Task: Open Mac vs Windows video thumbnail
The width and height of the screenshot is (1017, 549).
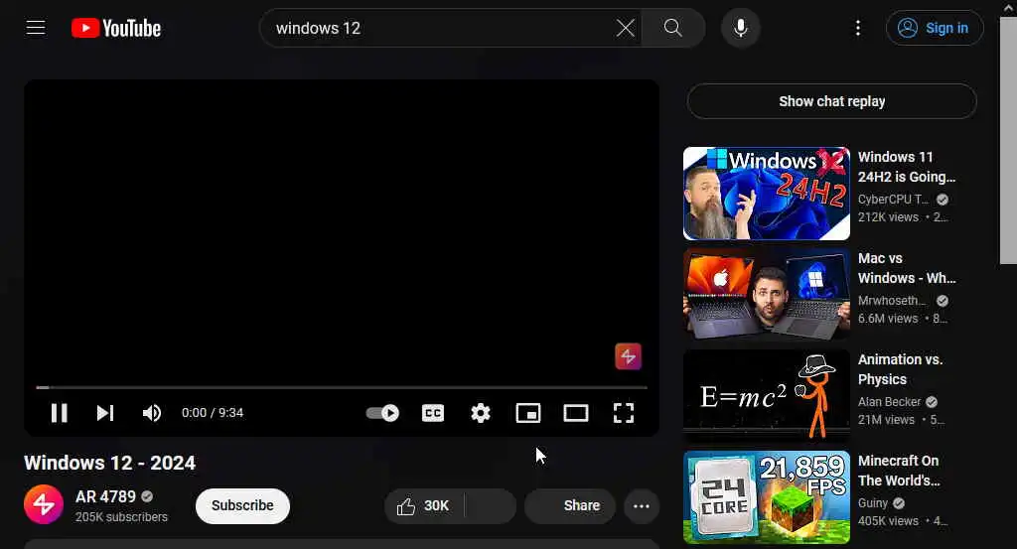Action: (766, 294)
